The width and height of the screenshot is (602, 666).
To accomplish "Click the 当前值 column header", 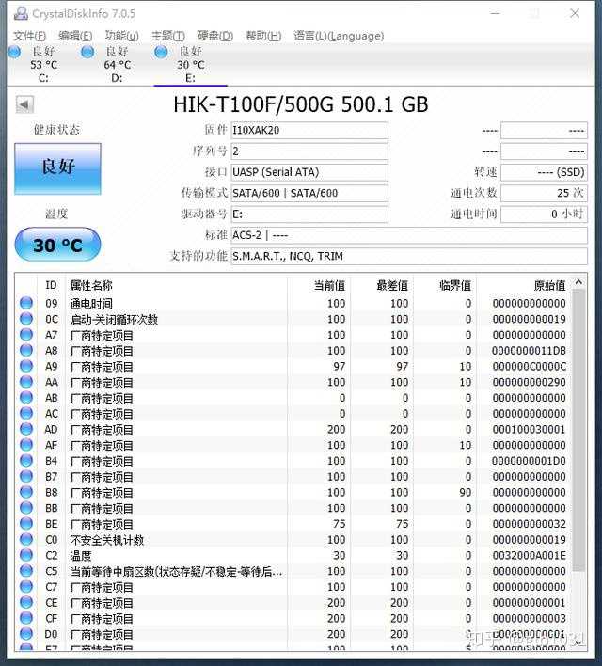I will tap(329, 285).
